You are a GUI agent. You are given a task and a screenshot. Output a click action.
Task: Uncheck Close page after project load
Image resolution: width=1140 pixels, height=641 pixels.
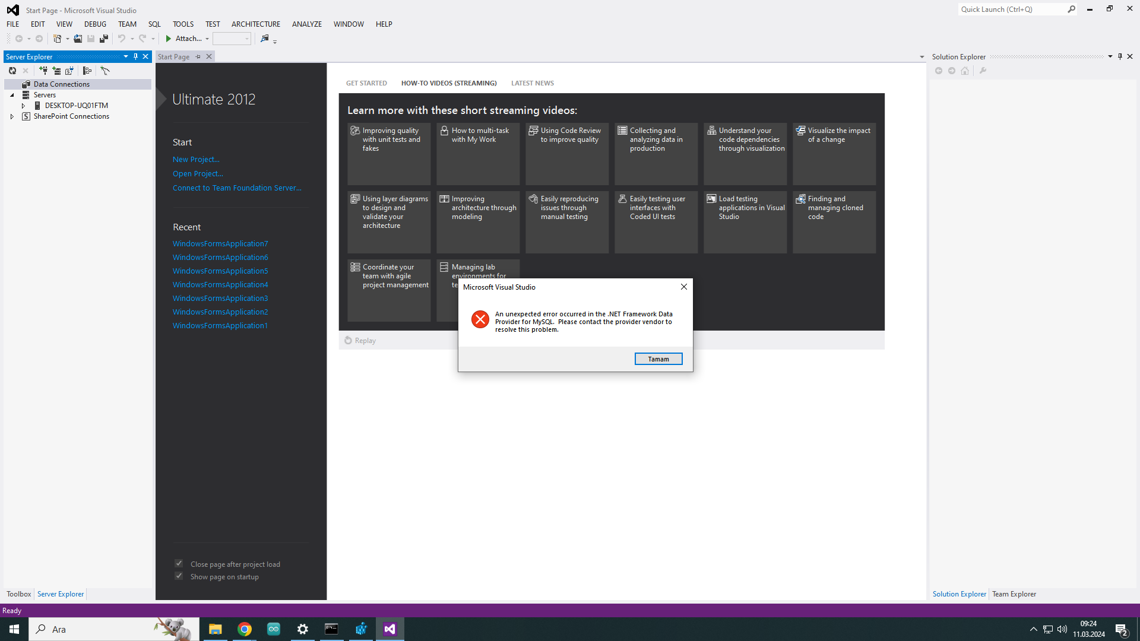click(x=179, y=563)
